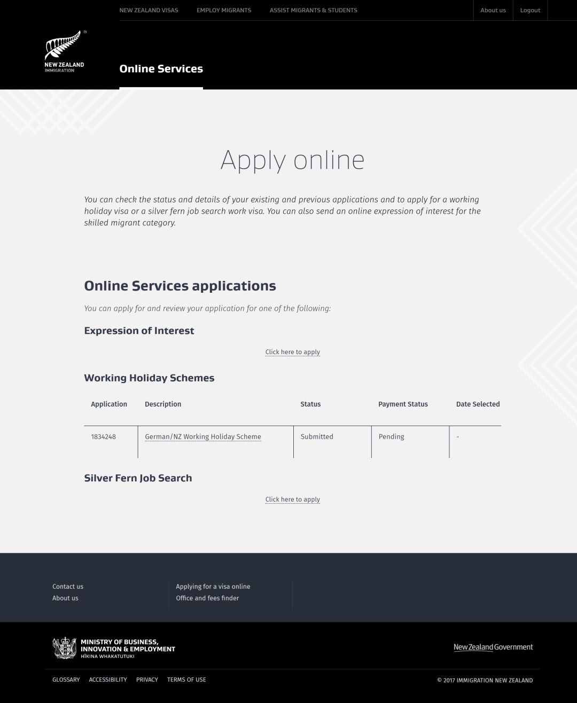Open Contact us in the footer

coord(68,587)
